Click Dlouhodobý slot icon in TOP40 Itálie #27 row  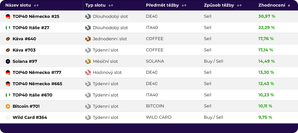[x=88, y=28]
